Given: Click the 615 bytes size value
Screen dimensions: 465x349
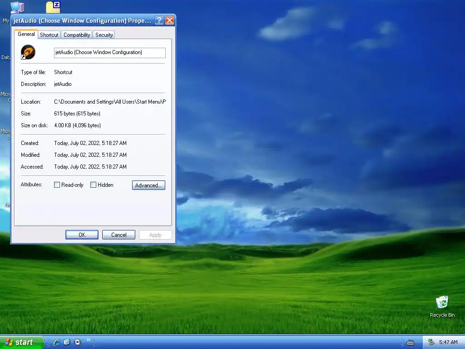Looking at the screenshot, I should pyautogui.click(x=77, y=114).
